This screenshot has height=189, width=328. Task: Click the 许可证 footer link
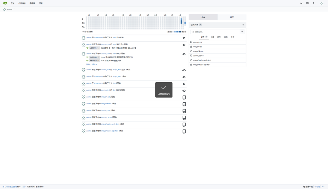(317, 187)
